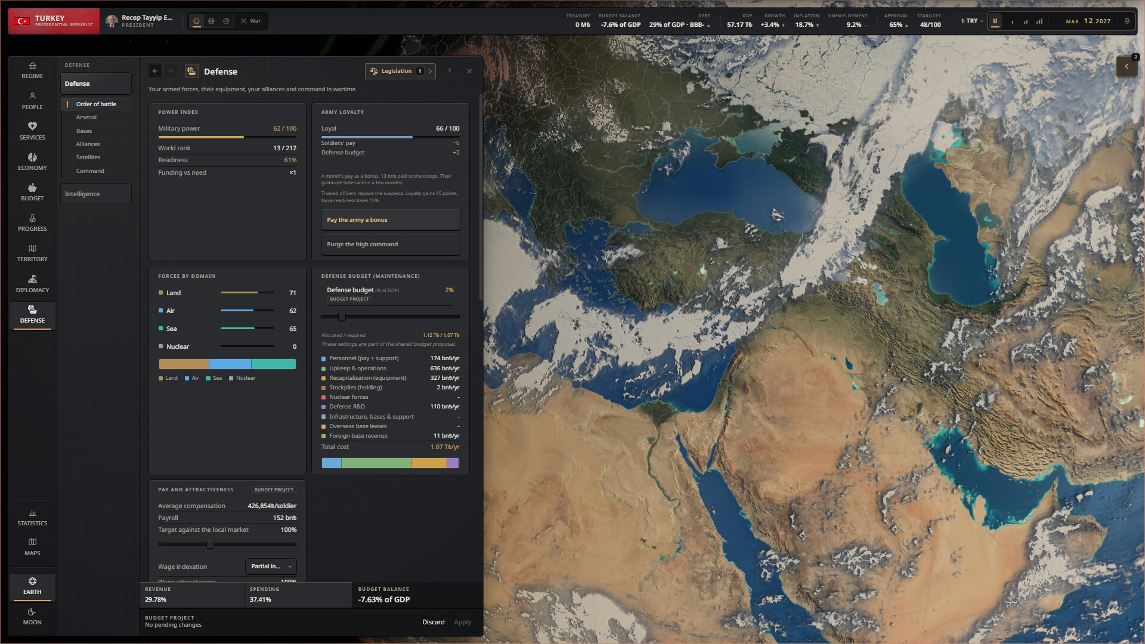
Task: Select the first face-icon view mode in top bar
Action: (196, 21)
